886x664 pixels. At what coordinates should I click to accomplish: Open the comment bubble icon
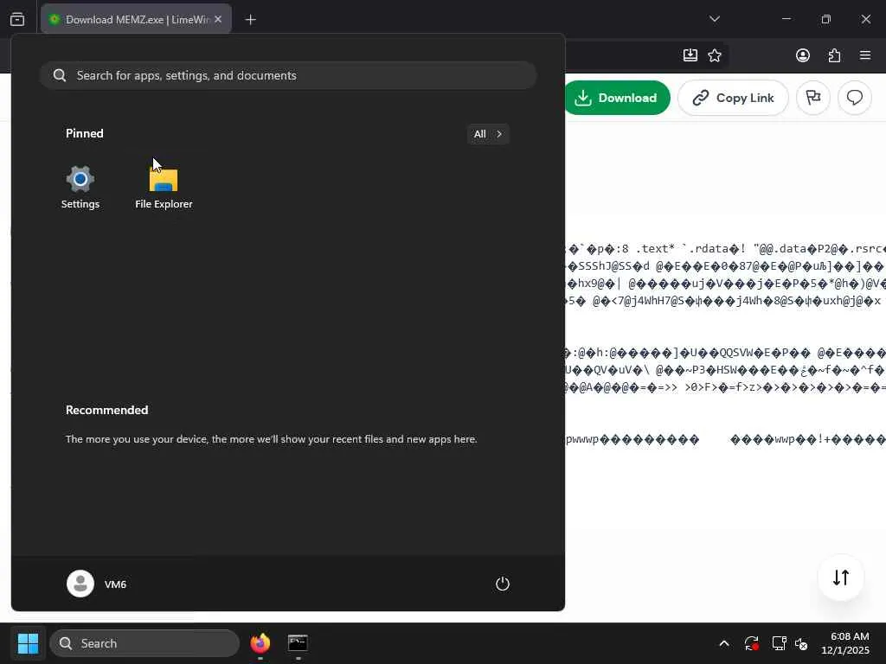(x=854, y=98)
